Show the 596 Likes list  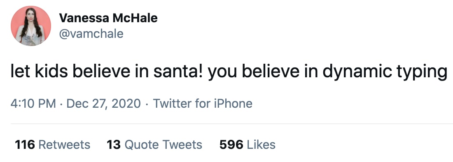click(248, 144)
